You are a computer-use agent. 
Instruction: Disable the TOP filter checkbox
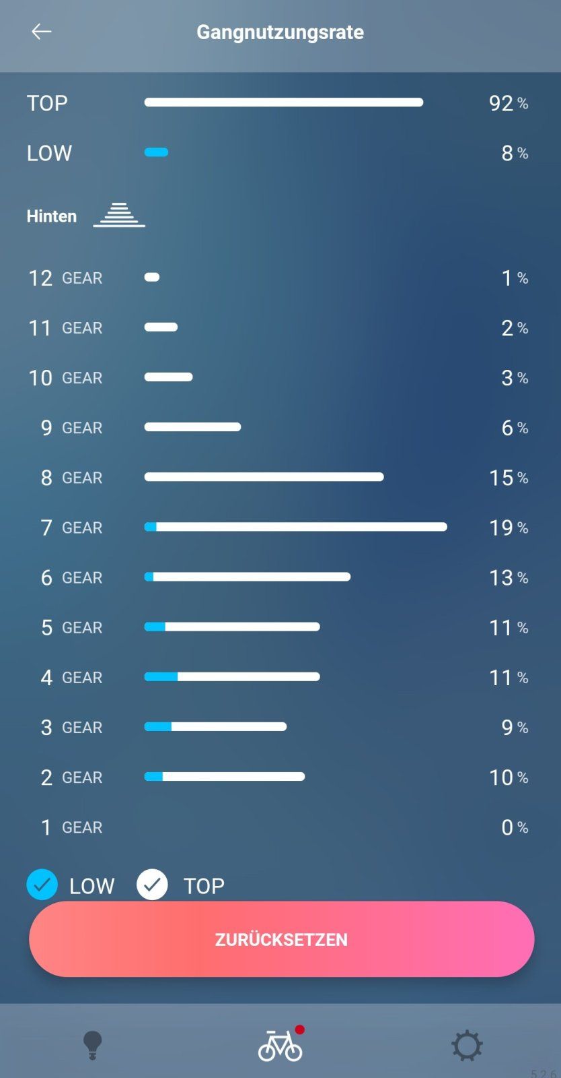(x=152, y=885)
